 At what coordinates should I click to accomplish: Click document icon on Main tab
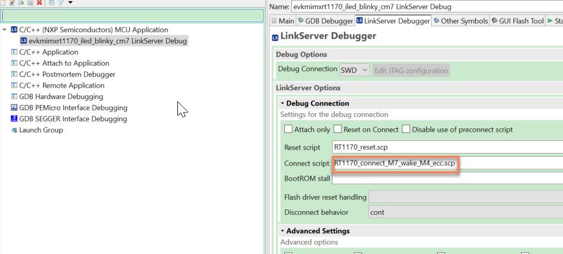coord(274,21)
